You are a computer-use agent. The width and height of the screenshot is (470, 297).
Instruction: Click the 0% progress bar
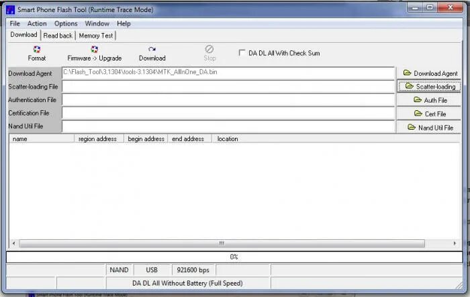234,257
